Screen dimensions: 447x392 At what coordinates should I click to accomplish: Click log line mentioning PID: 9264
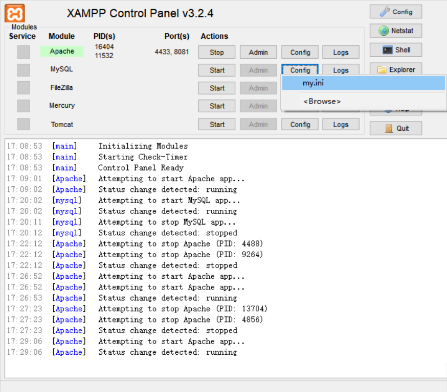[181, 254]
